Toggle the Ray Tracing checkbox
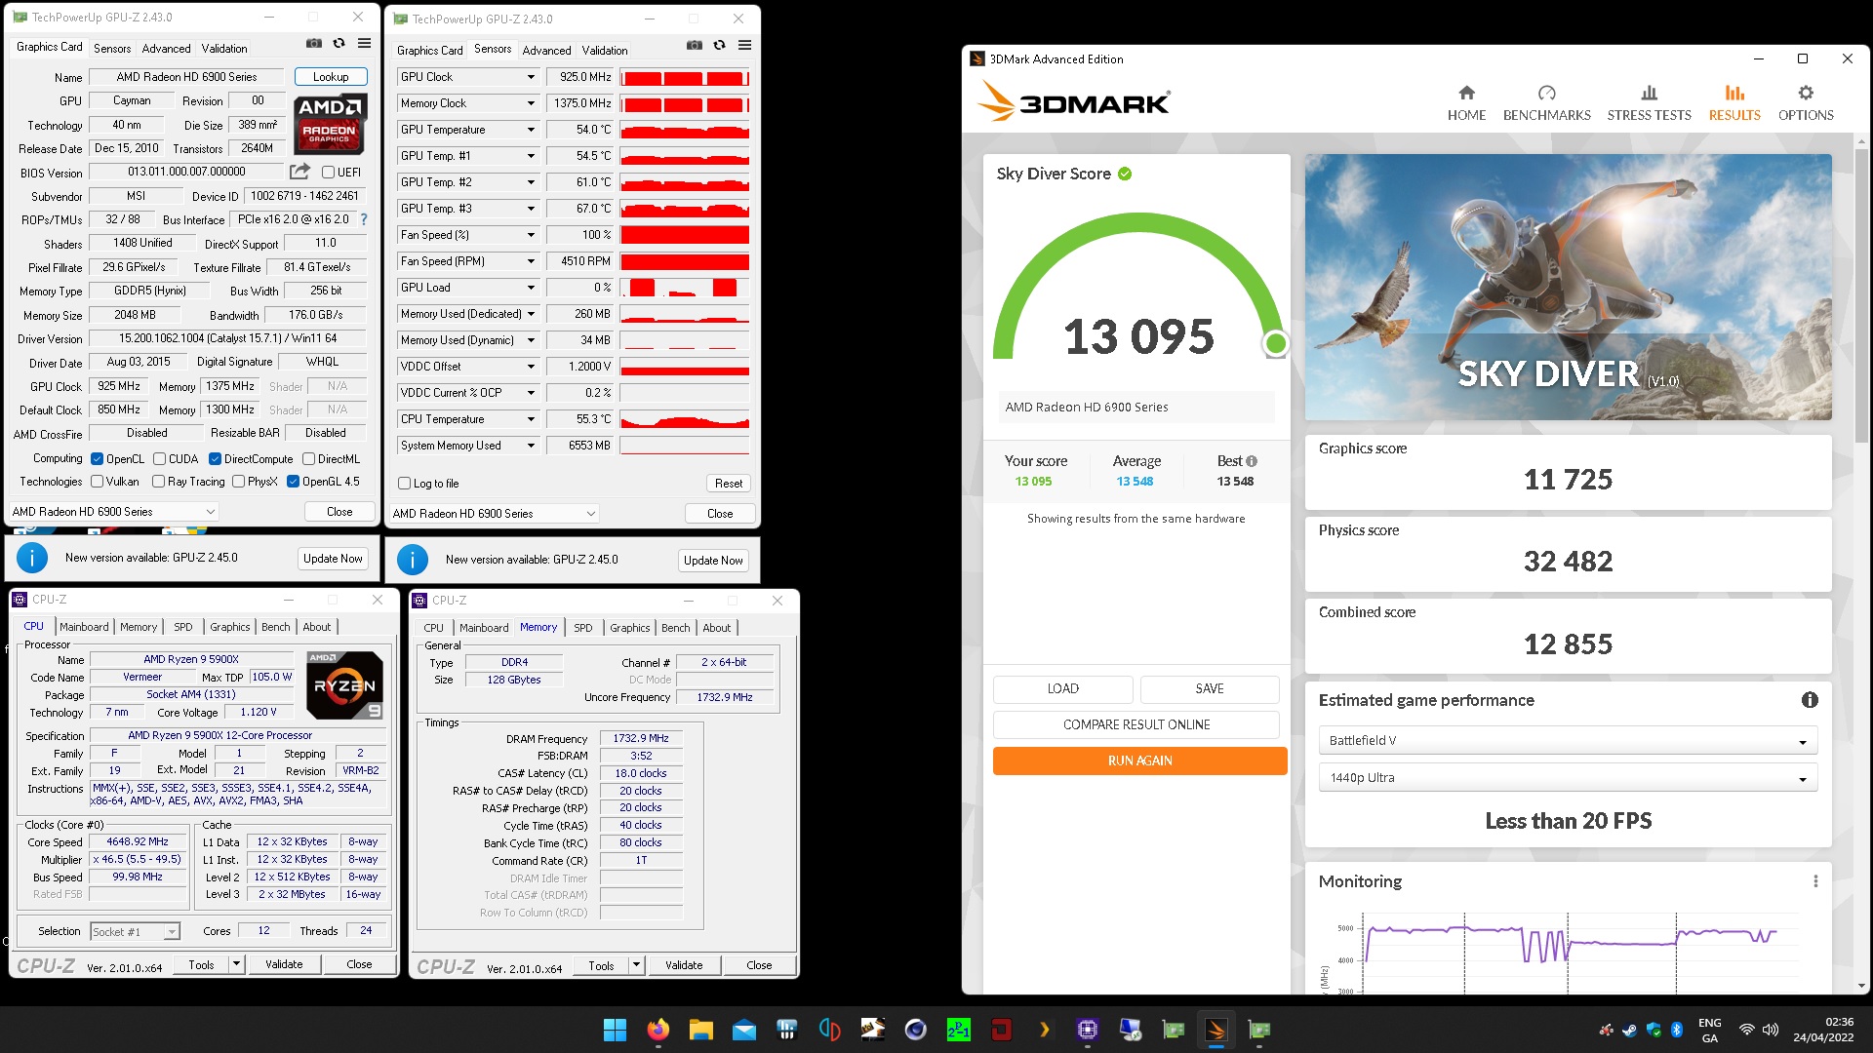The image size is (1873, 1053). tap(158, 482)
